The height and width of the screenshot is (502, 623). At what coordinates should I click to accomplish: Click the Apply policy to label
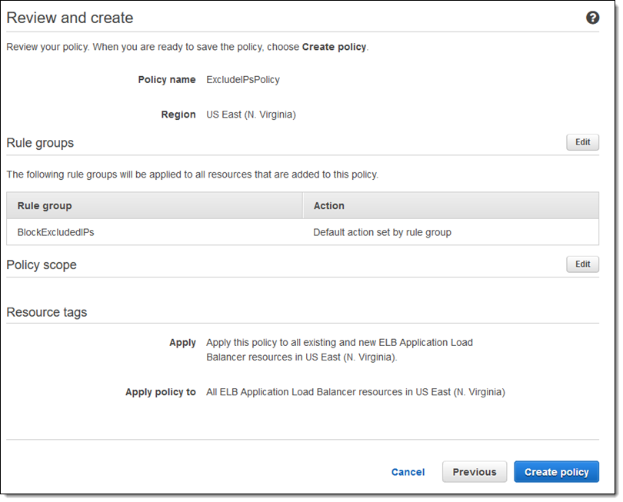point(161,392)
